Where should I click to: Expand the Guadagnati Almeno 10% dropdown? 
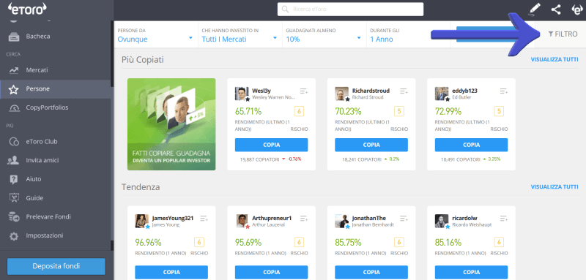pos(324,34)
